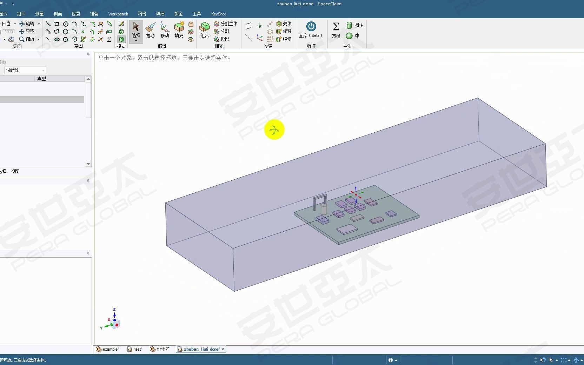Activate the Fill (填充) tool
Screen dimensions: 584x365
(x=179, y=29)
